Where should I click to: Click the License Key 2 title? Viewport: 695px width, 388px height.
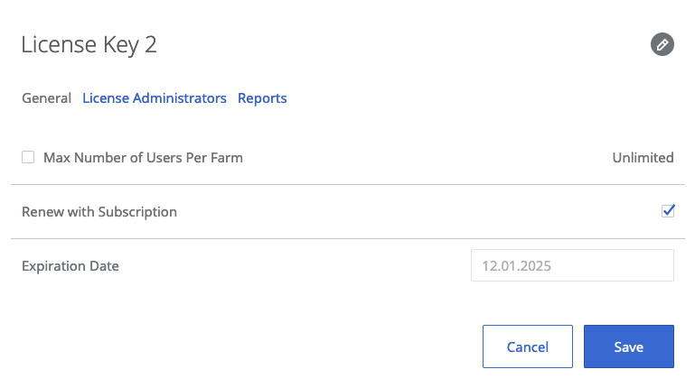pos(89,45)
